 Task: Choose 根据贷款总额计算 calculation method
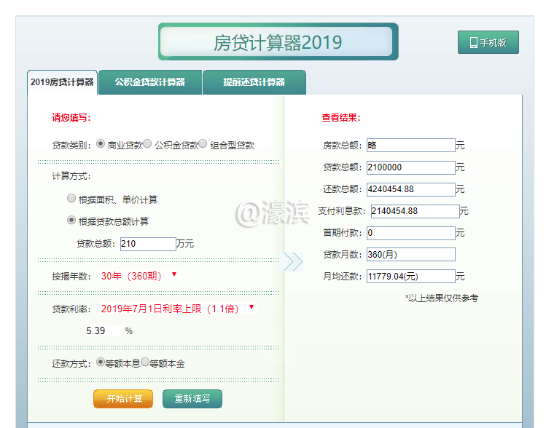tap(71, 220)
